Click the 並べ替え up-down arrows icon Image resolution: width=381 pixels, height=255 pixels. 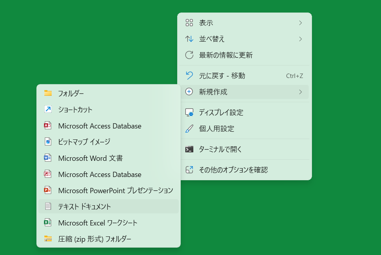189,39
